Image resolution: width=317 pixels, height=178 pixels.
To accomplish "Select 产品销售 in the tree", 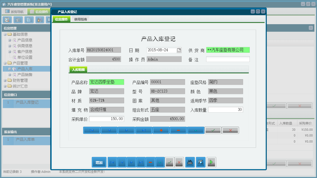I will click(x=25, y=75).
